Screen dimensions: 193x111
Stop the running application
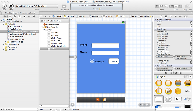(x=11, y=6)
